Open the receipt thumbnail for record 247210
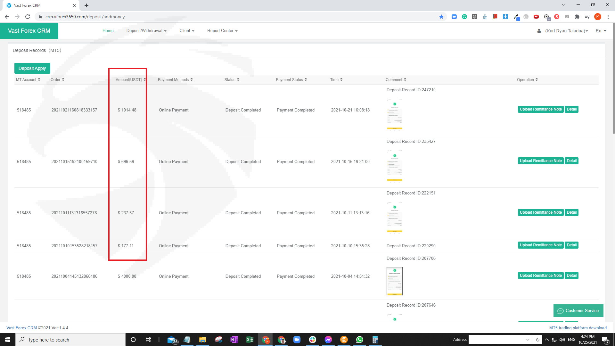 tap(394, 114)
